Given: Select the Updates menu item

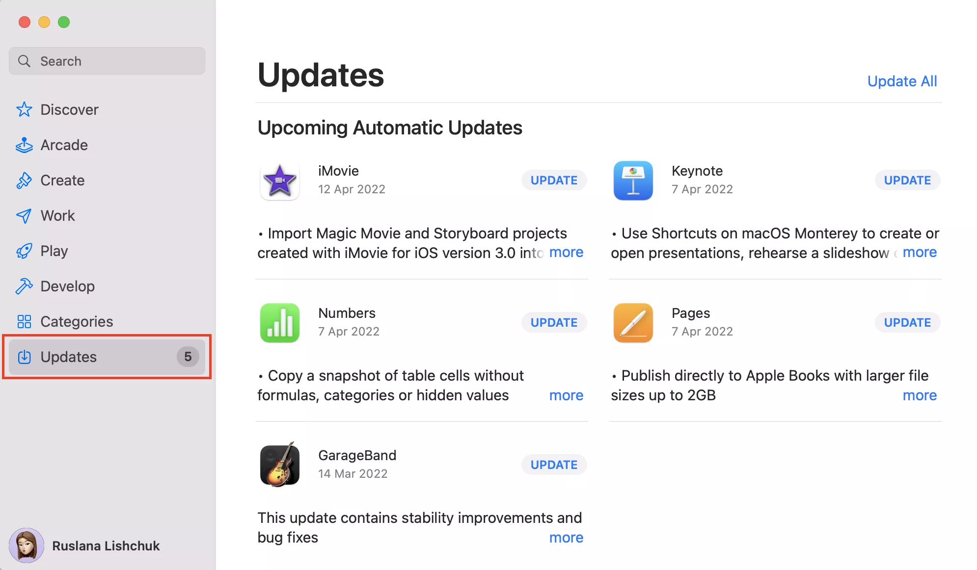Looking at the screenshot, I should [109, 356].
